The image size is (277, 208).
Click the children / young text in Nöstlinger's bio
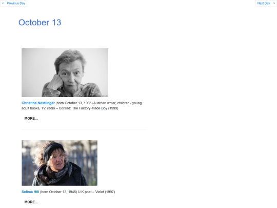pos(129,103)
